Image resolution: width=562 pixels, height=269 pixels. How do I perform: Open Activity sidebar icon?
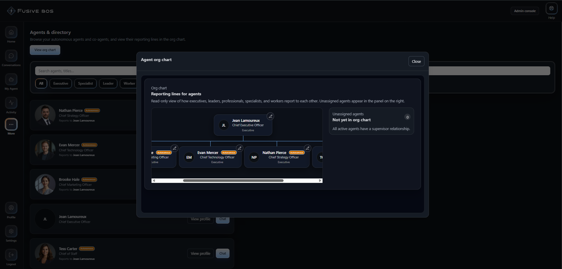[x=11, y=103]
